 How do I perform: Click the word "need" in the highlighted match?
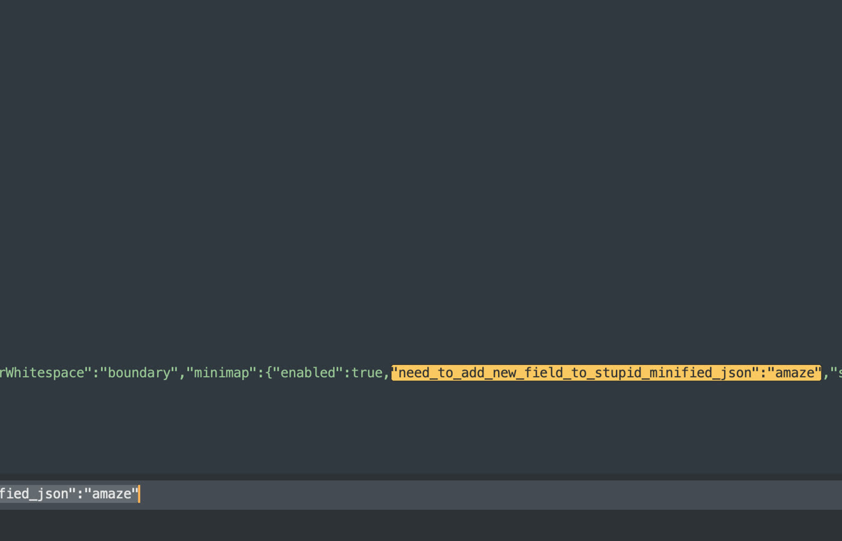(x=414, y=373)
